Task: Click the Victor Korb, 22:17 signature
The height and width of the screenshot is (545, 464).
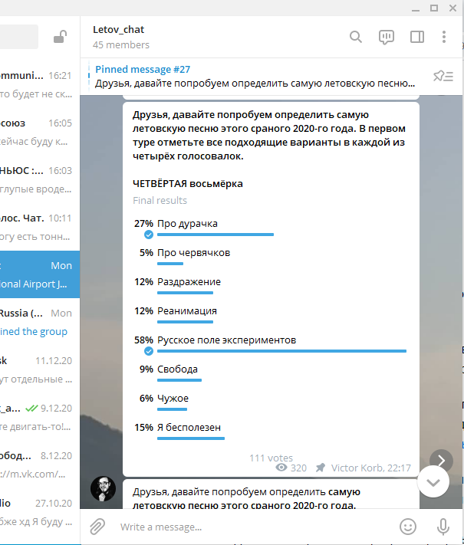Action: pyautogui.click(x=370, y=468)
